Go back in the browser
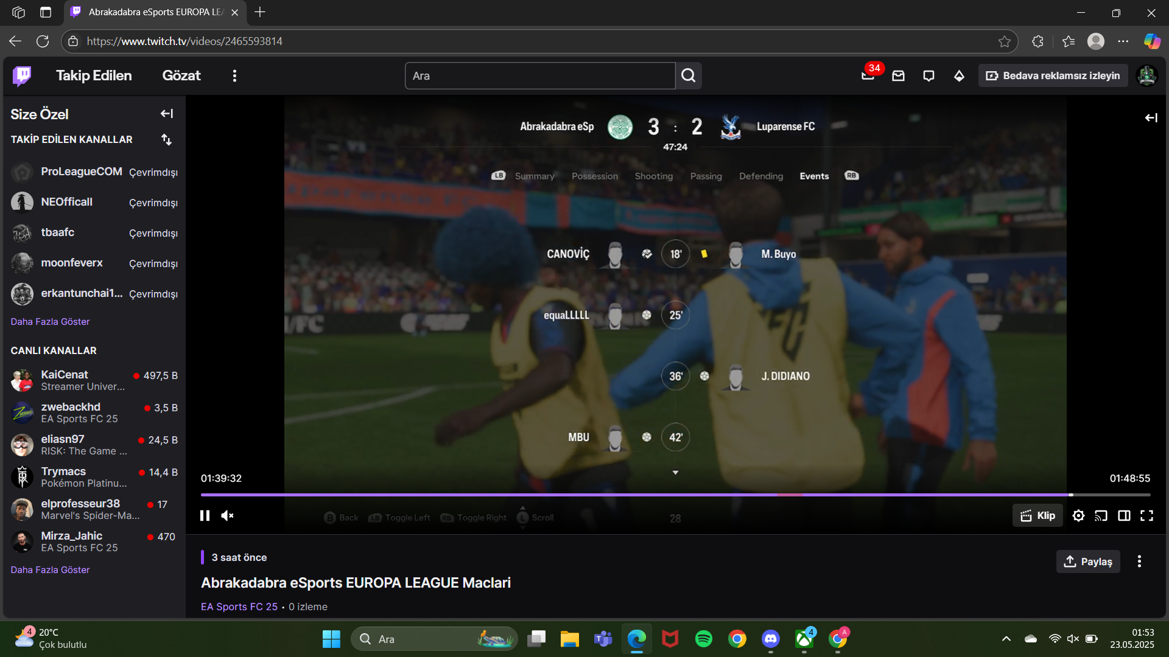Image resolution: width=1169 pixels, height=657 pixels. (x=15, y=41)
